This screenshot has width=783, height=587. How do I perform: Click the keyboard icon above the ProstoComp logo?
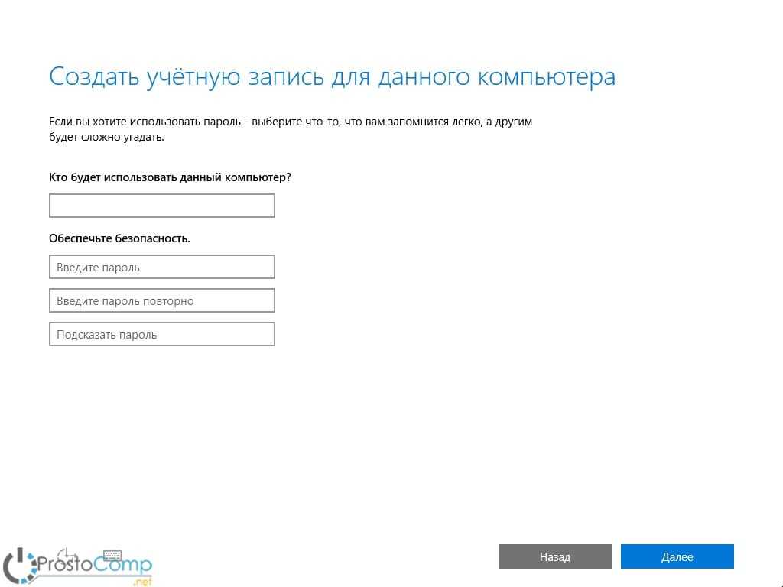click(113, 554)
